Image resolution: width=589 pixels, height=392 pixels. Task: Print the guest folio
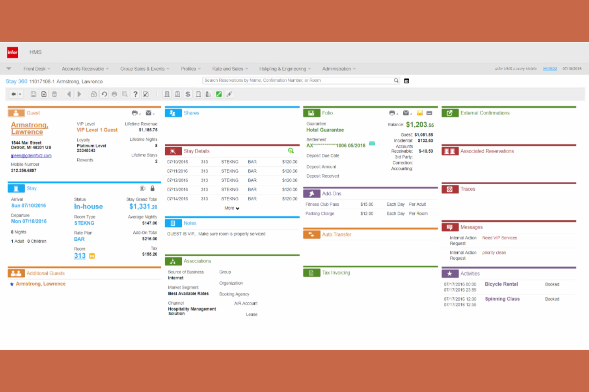392,113
